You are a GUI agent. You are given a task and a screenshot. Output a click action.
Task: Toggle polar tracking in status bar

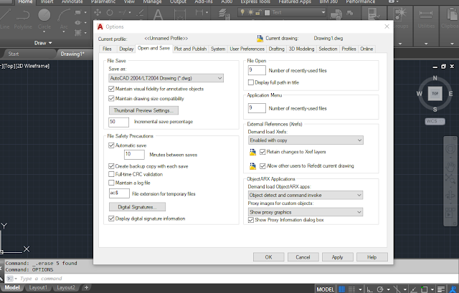380,289
